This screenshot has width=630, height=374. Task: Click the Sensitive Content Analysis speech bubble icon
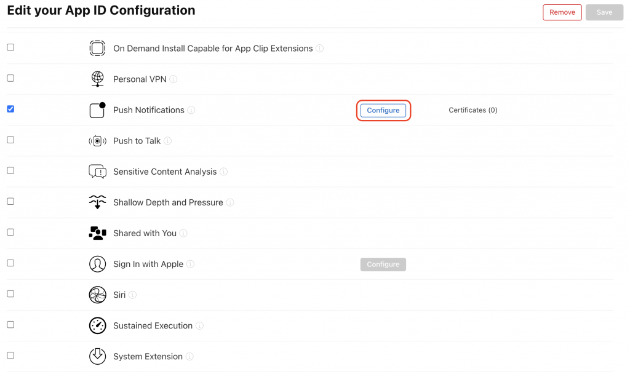pyautogui.click(x=97, y=172)
